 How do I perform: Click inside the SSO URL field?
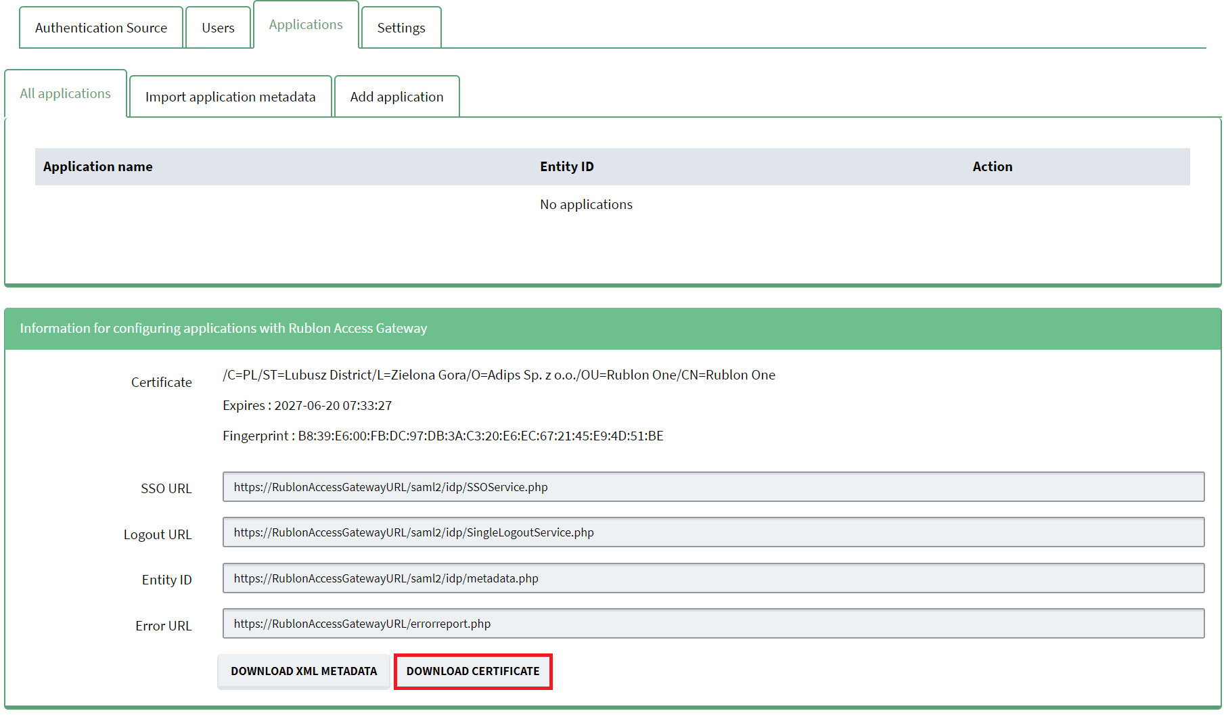coord(713,487)
